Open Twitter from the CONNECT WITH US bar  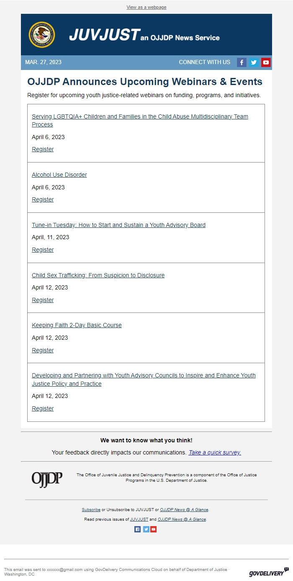254,62
